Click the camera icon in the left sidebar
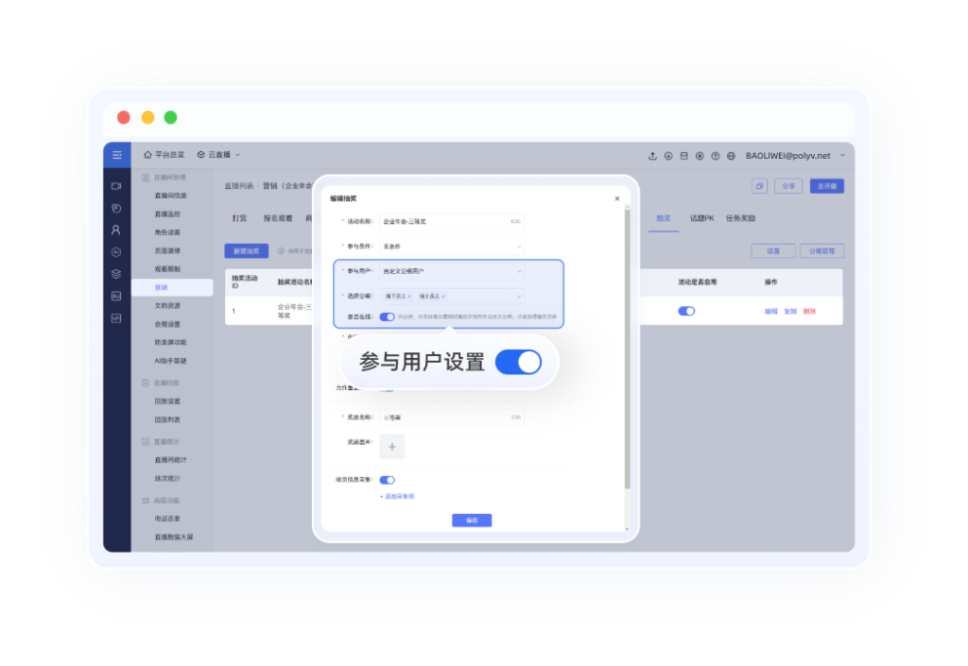The width and height of the screenshot is (968, 666). click(116, 186)
